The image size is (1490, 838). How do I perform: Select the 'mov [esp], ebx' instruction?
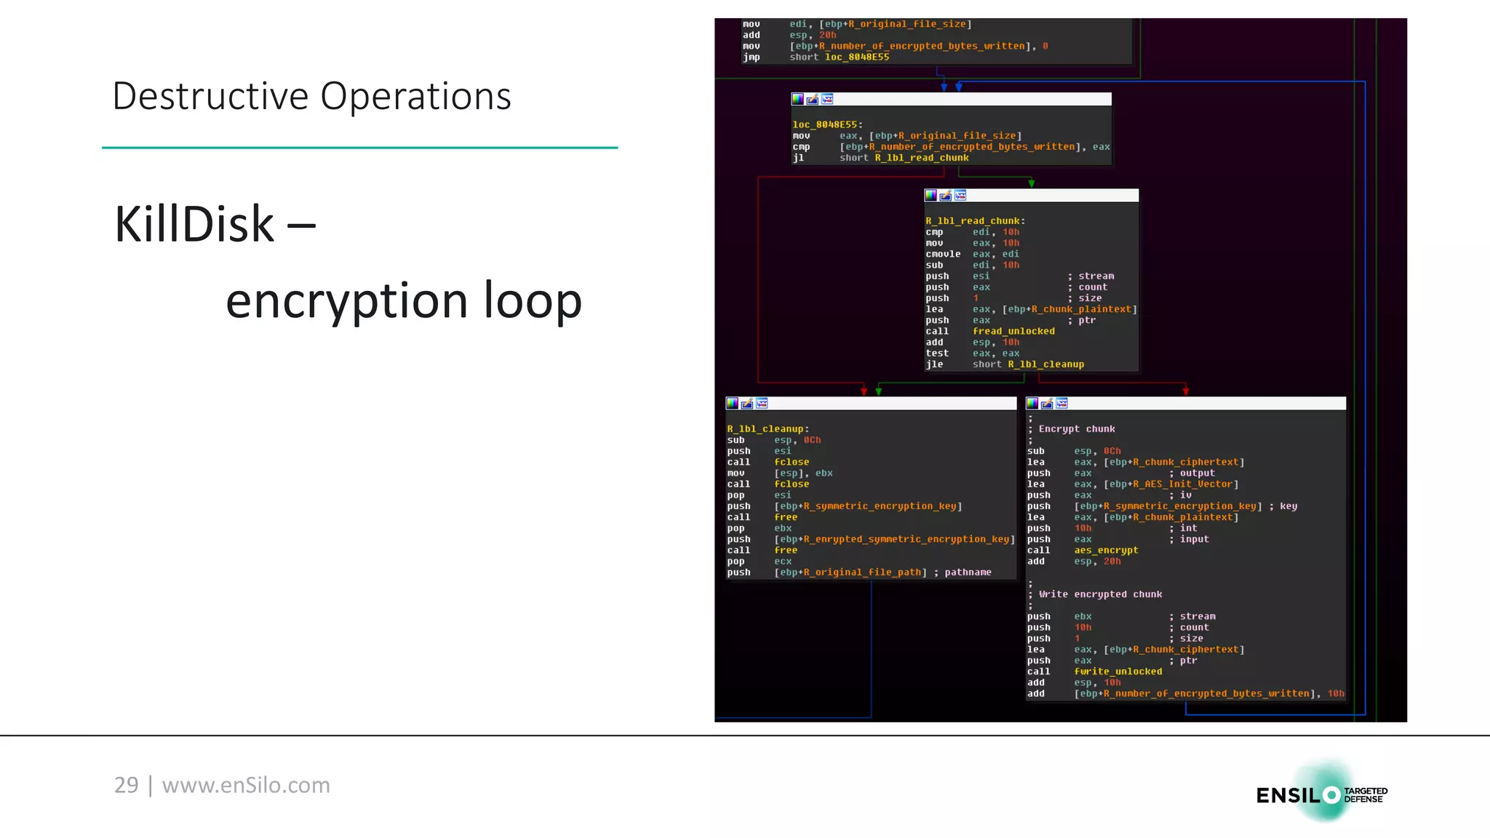[780, 473]
